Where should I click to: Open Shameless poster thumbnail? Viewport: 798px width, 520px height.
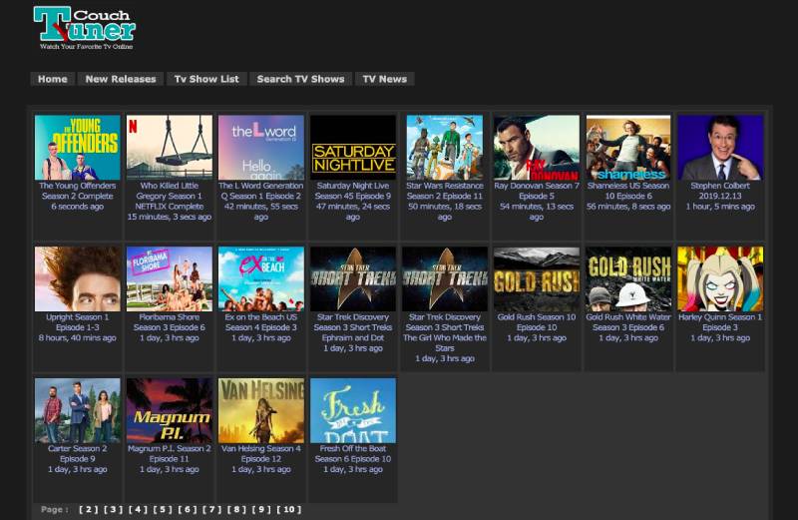point(628,147)
